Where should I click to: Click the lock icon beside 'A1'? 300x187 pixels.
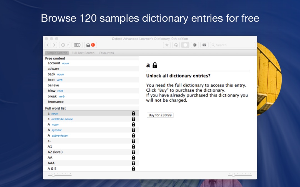[133, 147]
